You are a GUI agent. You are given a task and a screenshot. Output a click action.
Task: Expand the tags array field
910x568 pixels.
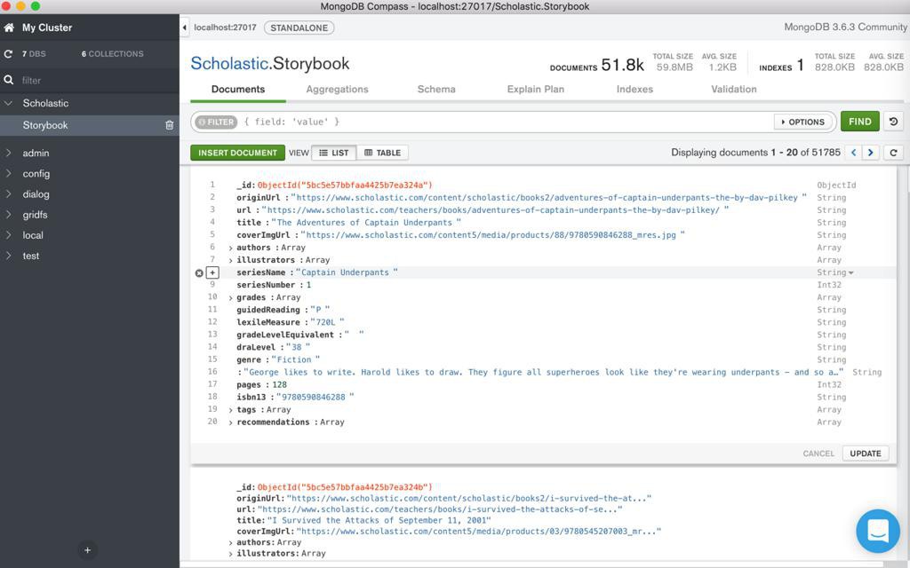(x=230, y=410)
